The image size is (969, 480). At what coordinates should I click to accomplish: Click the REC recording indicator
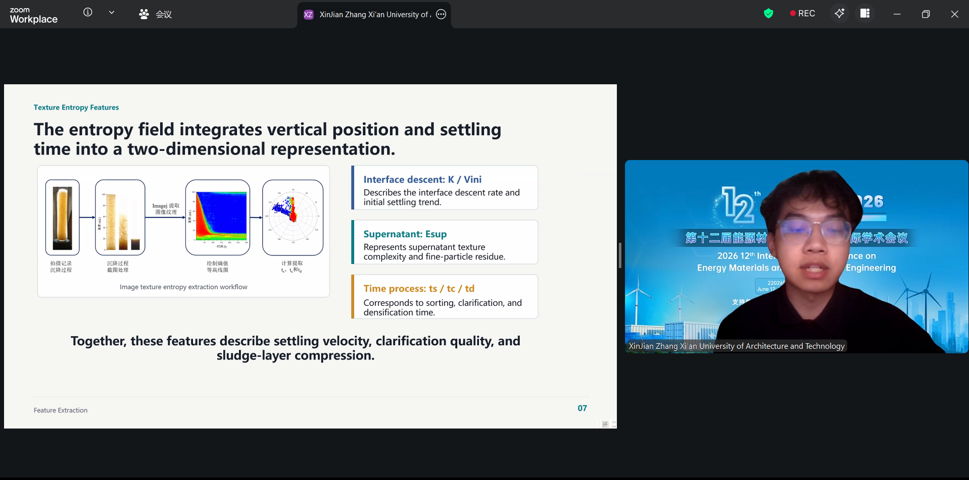coord(802,14)
